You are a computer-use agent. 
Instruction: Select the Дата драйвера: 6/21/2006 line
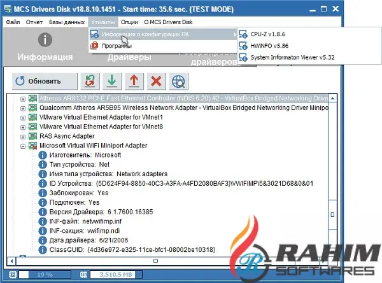coord(88,240)
